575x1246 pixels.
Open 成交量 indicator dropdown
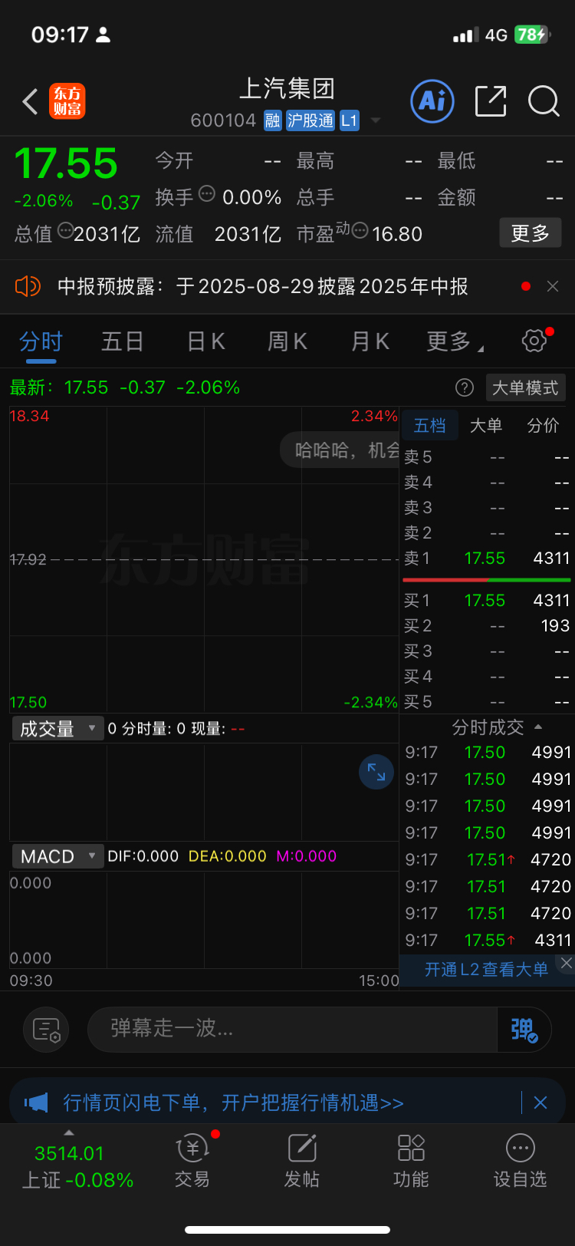(58, 728)
